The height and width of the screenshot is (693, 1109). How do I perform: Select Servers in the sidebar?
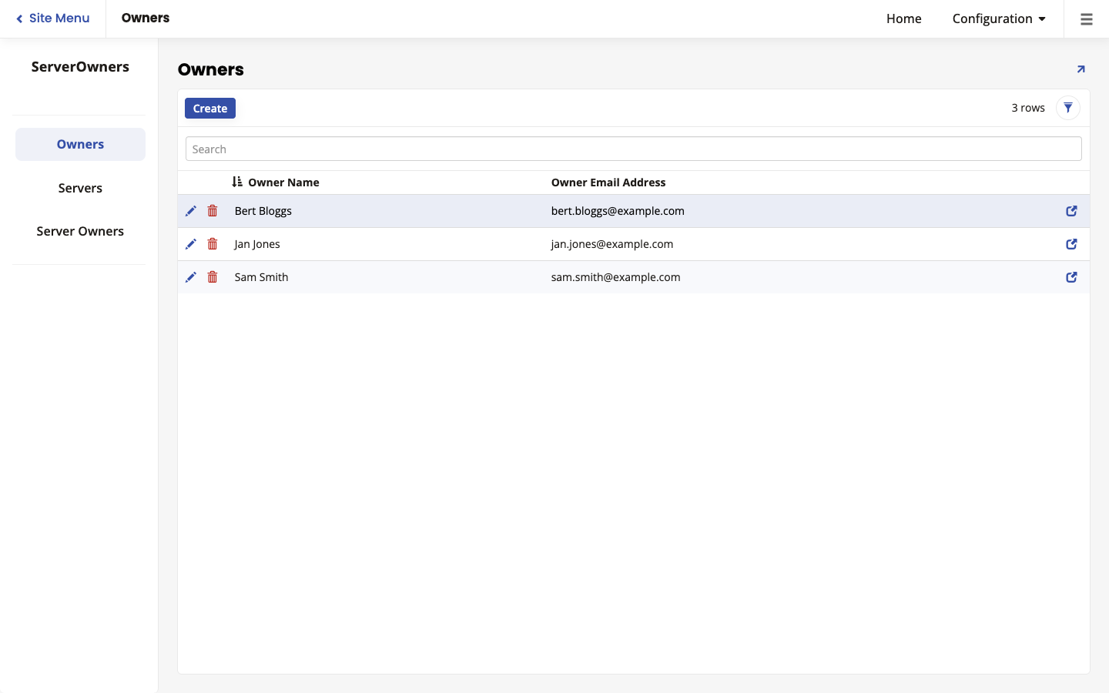80,188
